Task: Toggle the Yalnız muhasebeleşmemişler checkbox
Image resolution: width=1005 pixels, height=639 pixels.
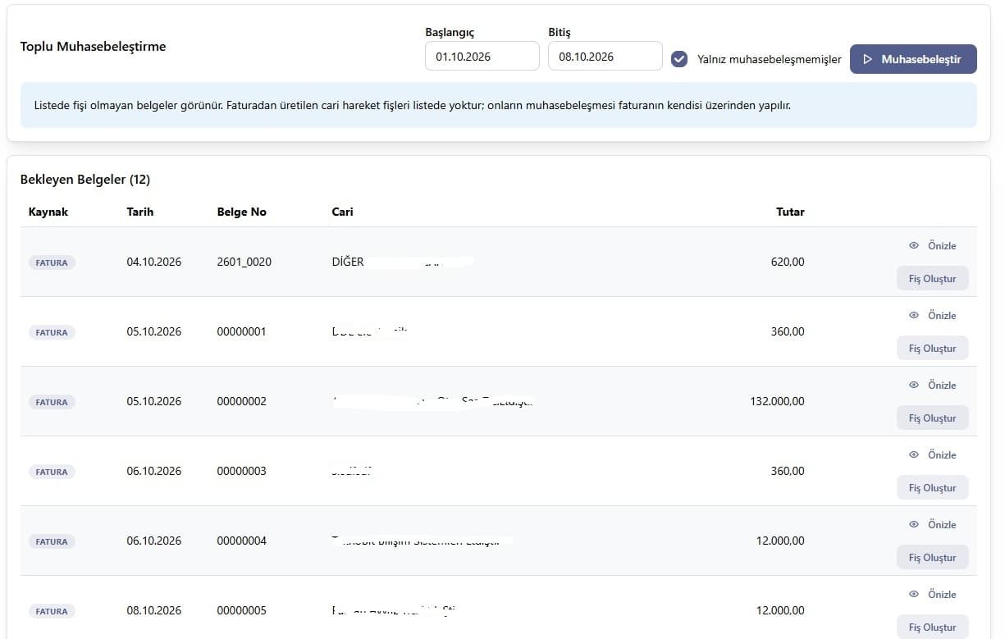Action: point(679,59)
